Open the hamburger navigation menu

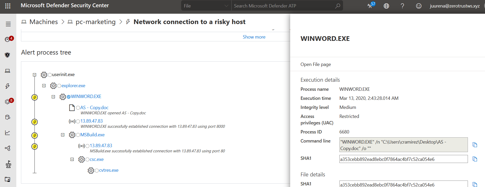[8, 24]
